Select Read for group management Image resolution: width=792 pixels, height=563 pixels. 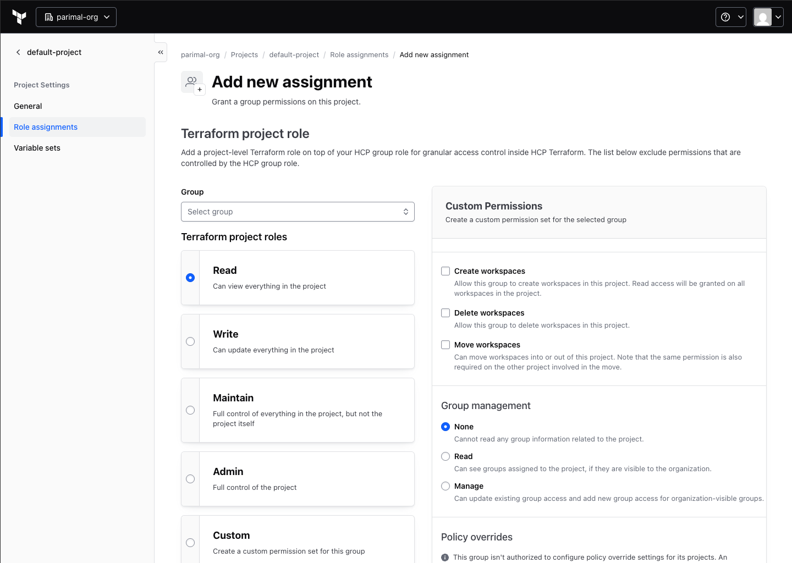pyautogui.click(x=446, y=456)
